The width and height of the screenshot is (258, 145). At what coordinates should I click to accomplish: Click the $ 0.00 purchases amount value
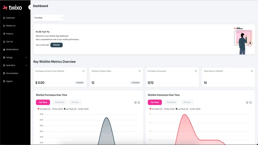pos(40,83)
